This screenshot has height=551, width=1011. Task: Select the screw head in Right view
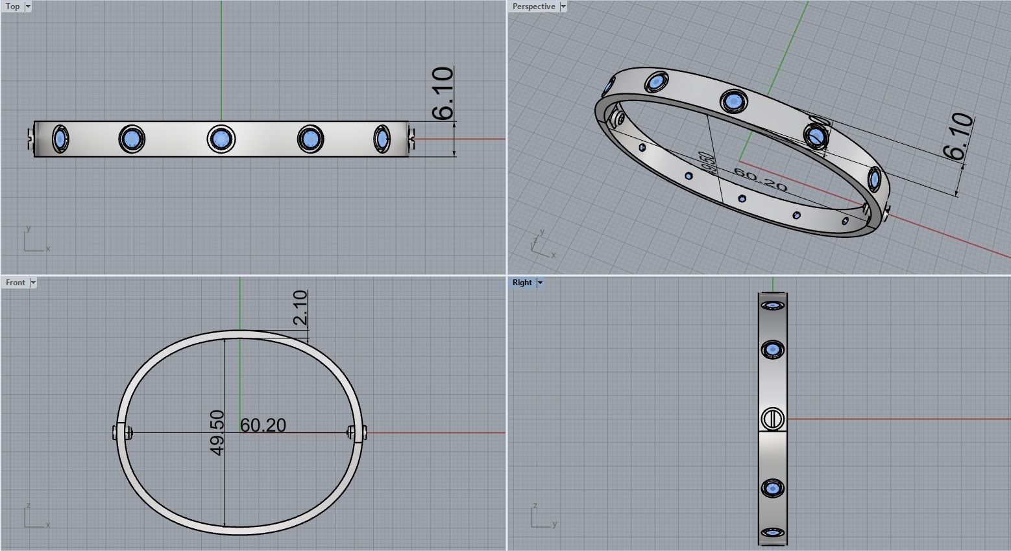772,419
